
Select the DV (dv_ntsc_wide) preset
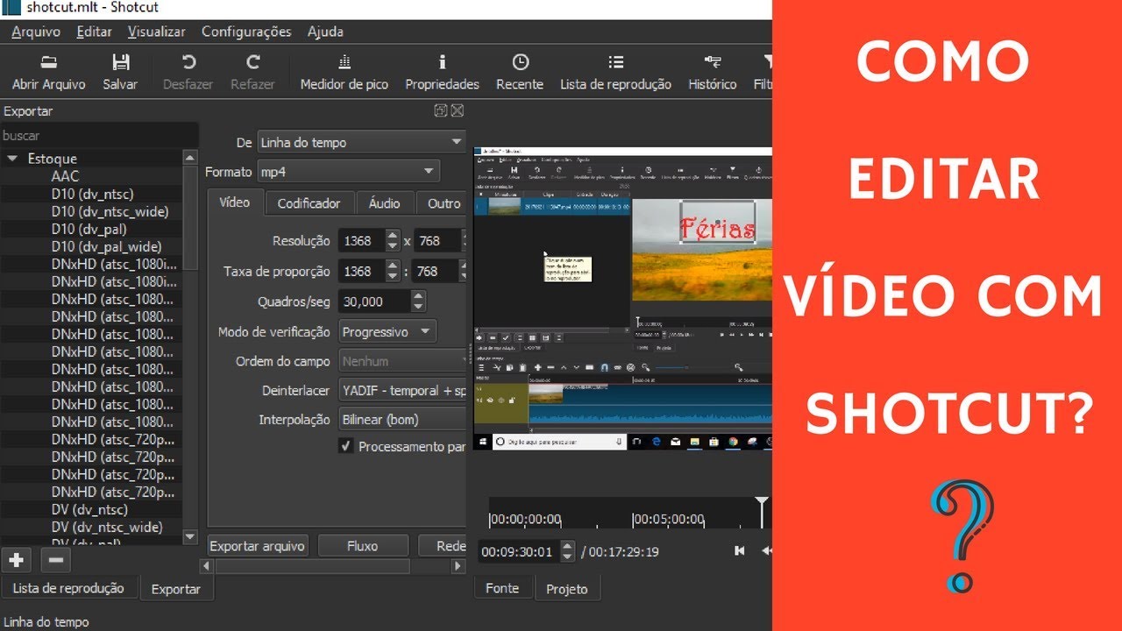(106, 527)
